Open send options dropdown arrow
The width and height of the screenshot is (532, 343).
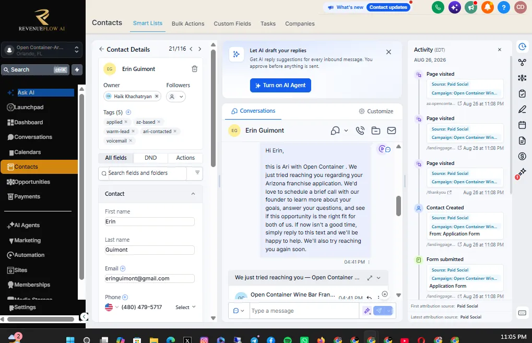[389, 311]
